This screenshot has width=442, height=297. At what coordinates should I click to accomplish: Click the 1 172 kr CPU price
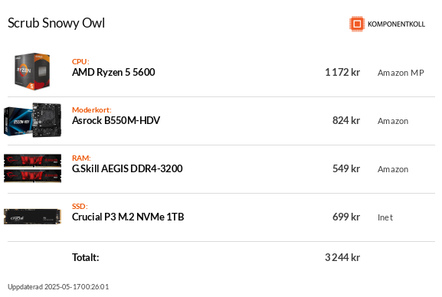coord(342,73)
